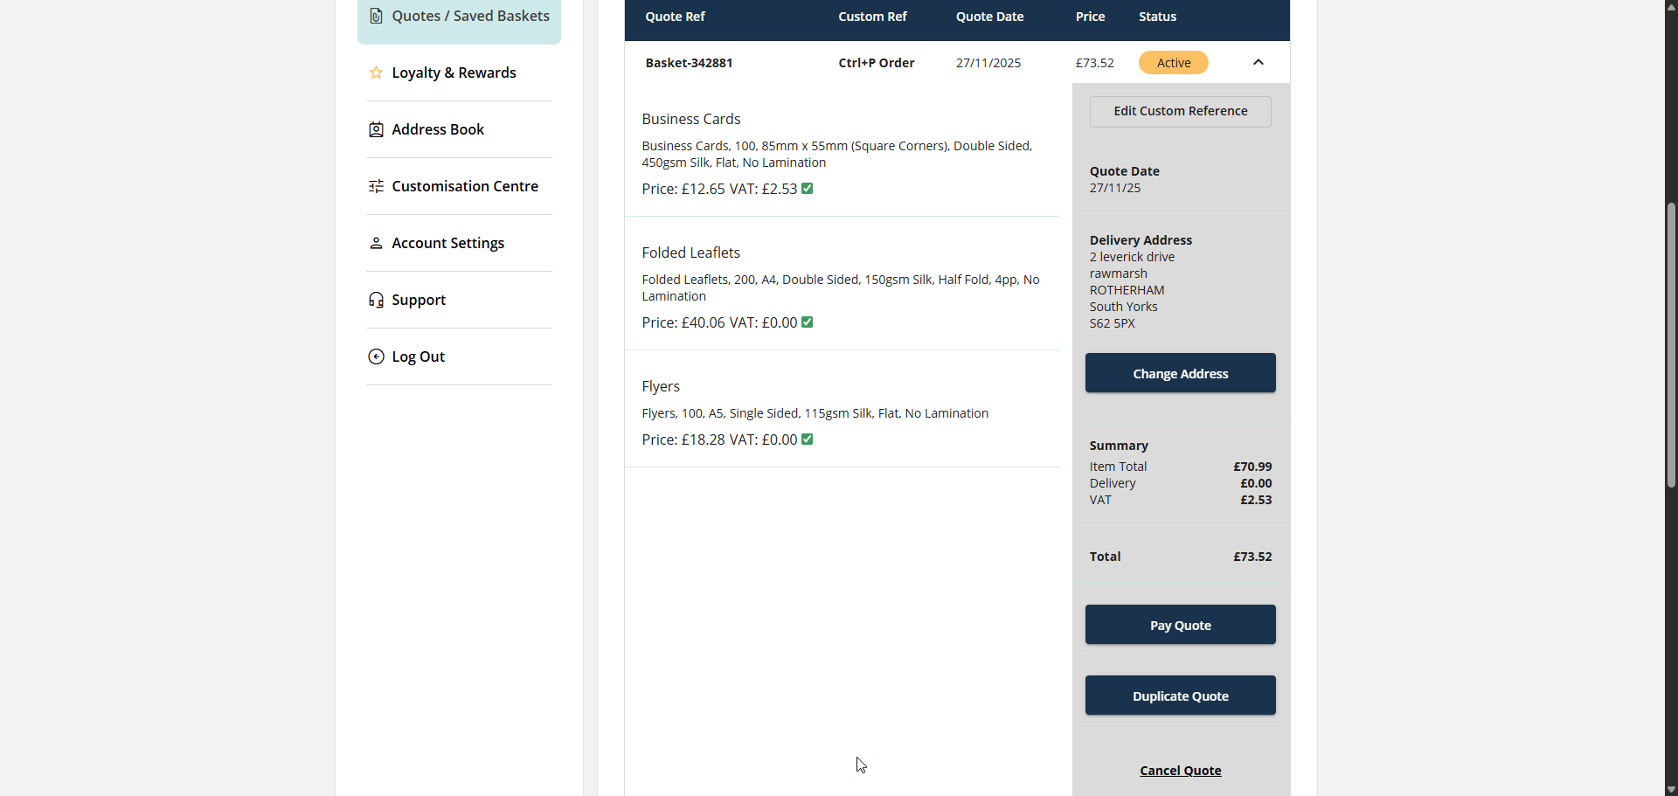Screen dimensions: 1678x796
Task: Click the Cancel Quote link
Action: [x=1180, y=771]
